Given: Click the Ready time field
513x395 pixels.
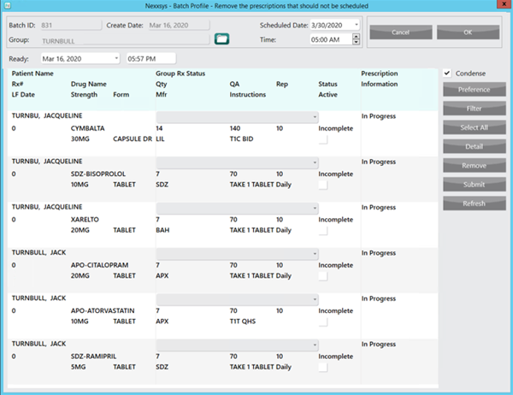Looking at the screenshot, I should 150,58.
